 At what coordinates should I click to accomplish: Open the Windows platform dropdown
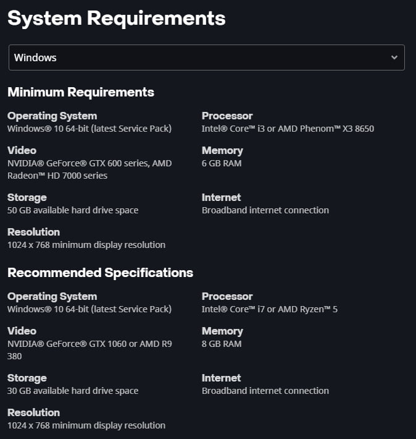click(206, 58)
